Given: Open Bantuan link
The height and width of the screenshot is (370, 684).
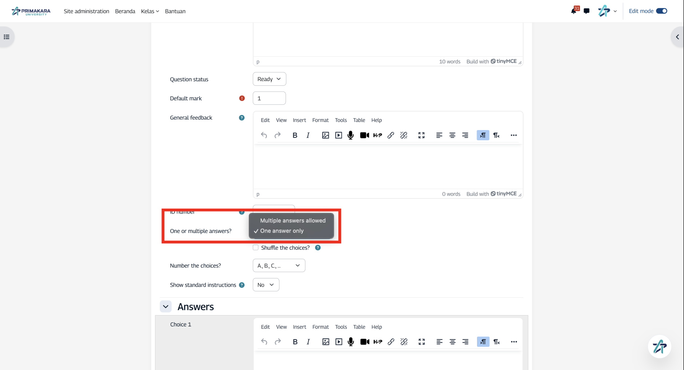Looking at the screenshot, I should (x=175, y=11).
